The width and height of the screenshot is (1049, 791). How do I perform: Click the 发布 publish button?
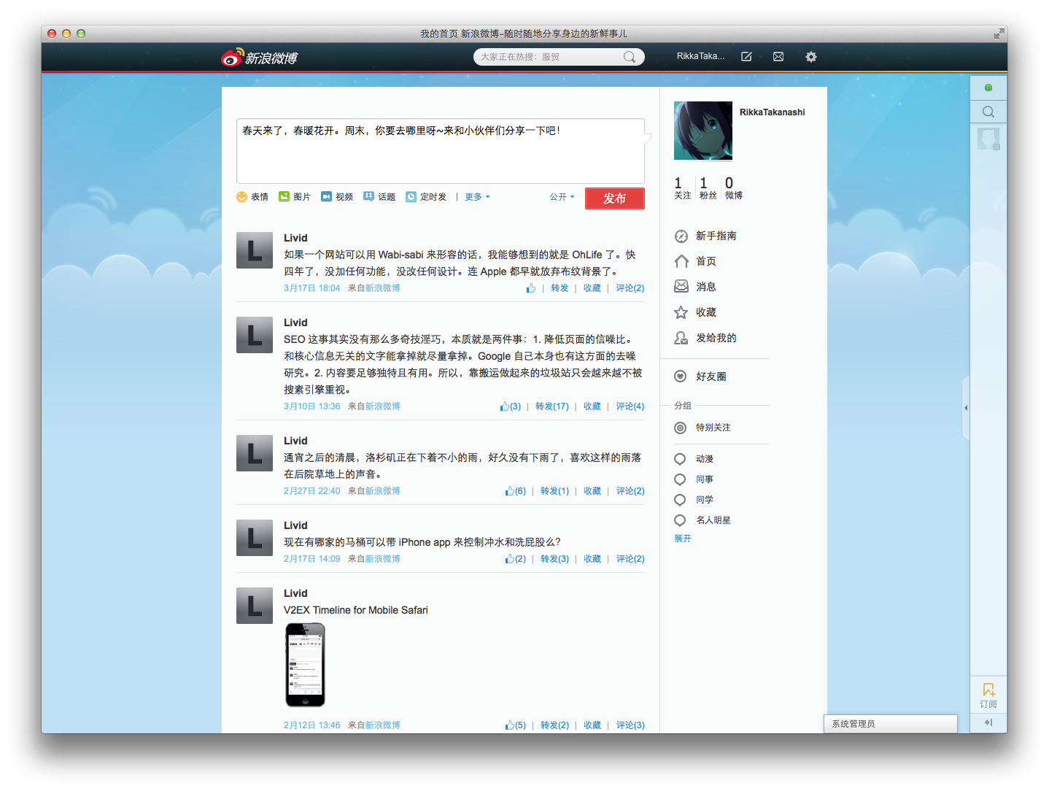point(615,198)
